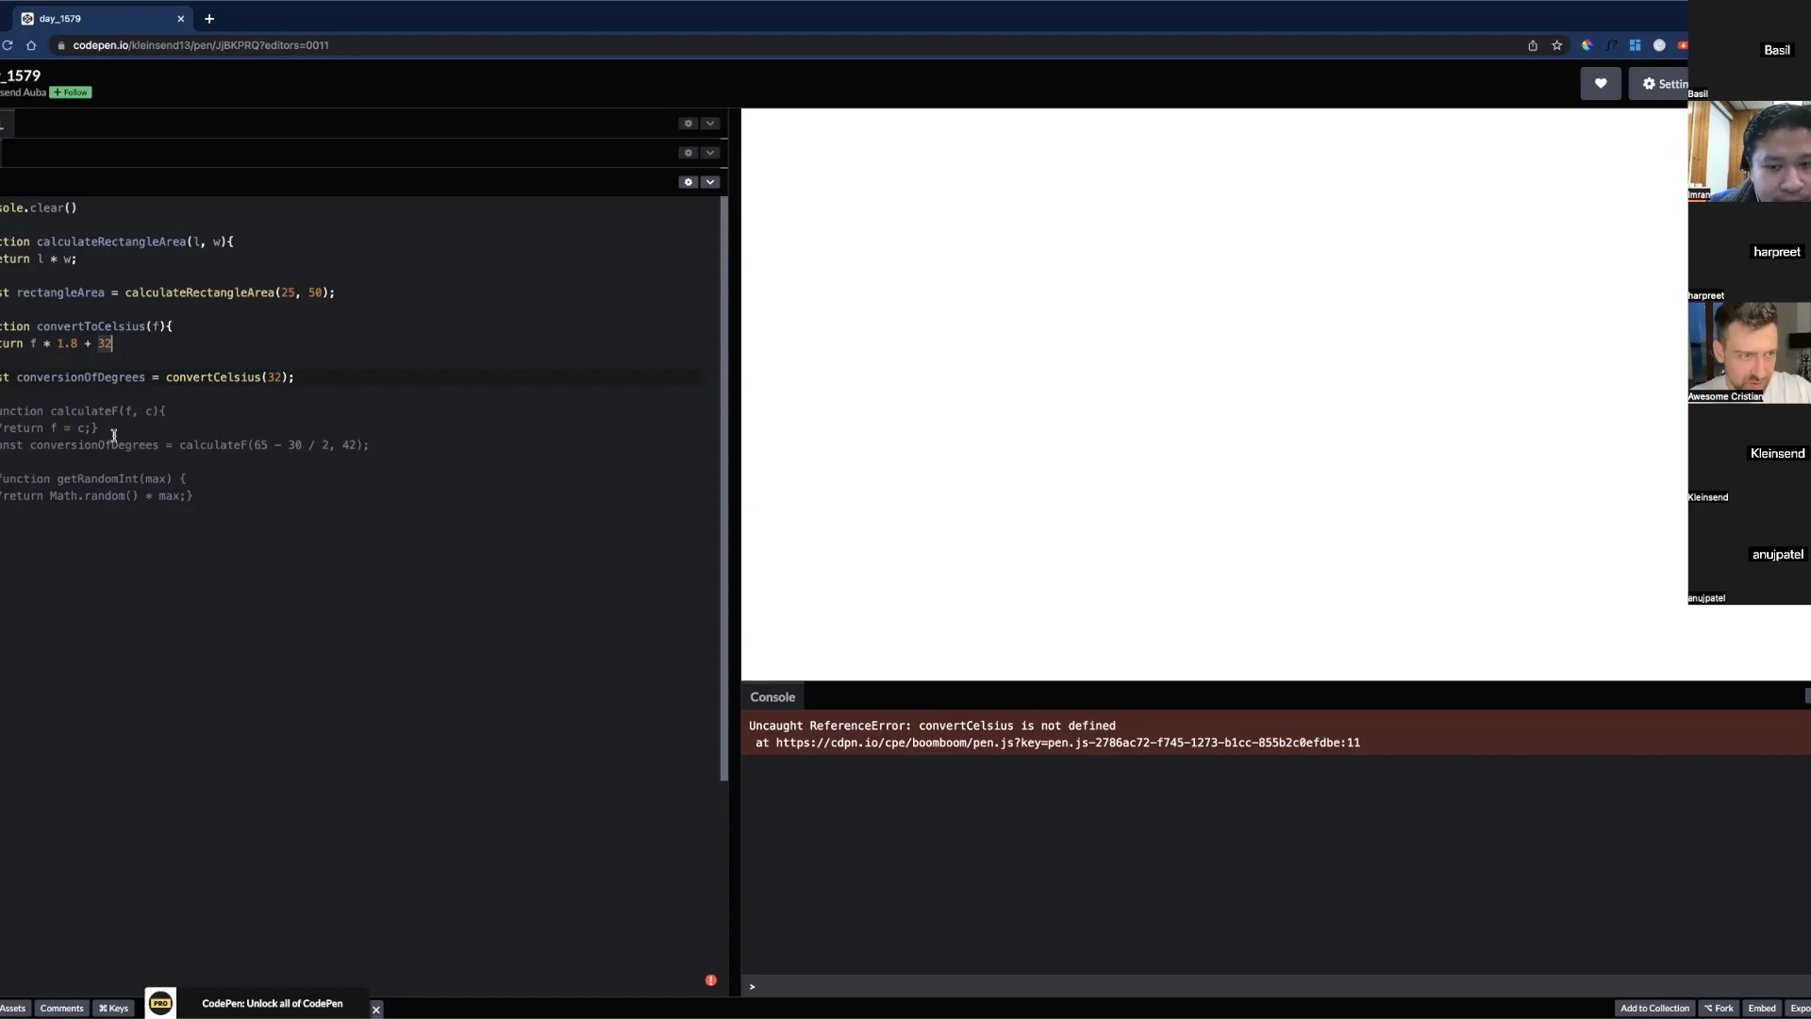
Task: Click the pen.js error link in the console
Action: (1068, 743)
